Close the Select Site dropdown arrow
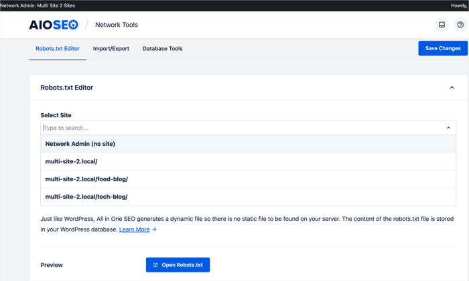 pyautogui.click(x=448, y=128)
